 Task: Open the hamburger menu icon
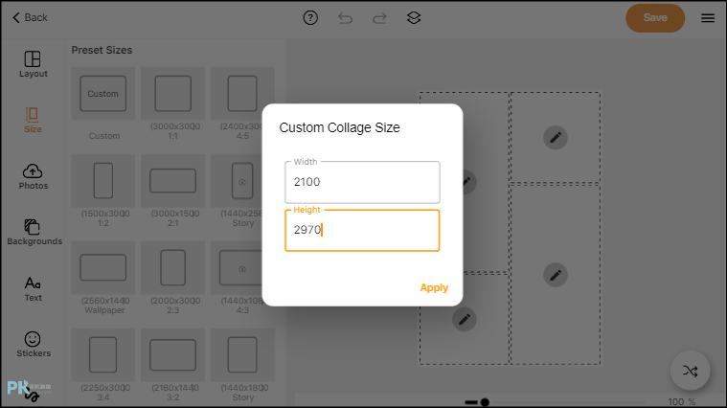pos(708,18)
